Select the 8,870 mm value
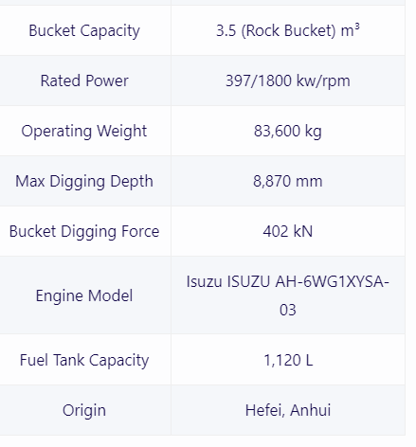 tap(288, 181)
